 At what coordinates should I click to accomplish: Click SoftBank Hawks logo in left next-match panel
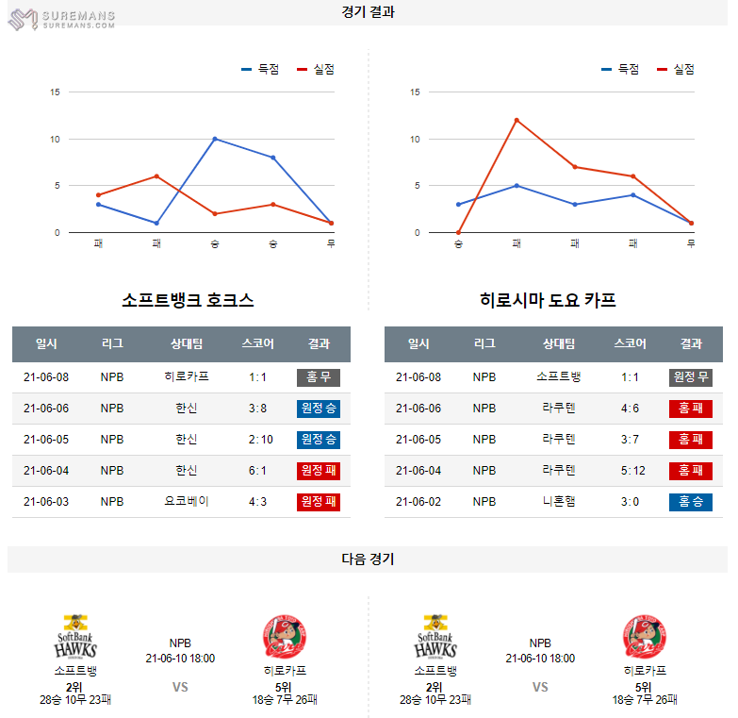click(75, 638)
